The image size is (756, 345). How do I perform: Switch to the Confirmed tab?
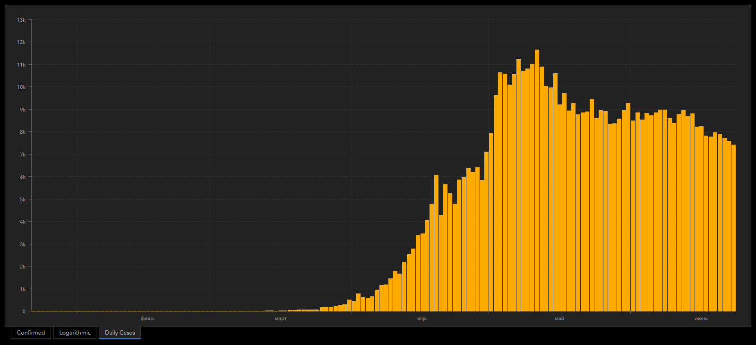click(x=31, y=333)
